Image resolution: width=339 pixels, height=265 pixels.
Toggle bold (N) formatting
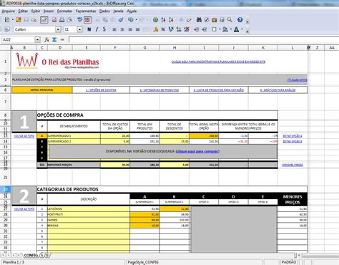pyautogui.click(x=89, y=29)
